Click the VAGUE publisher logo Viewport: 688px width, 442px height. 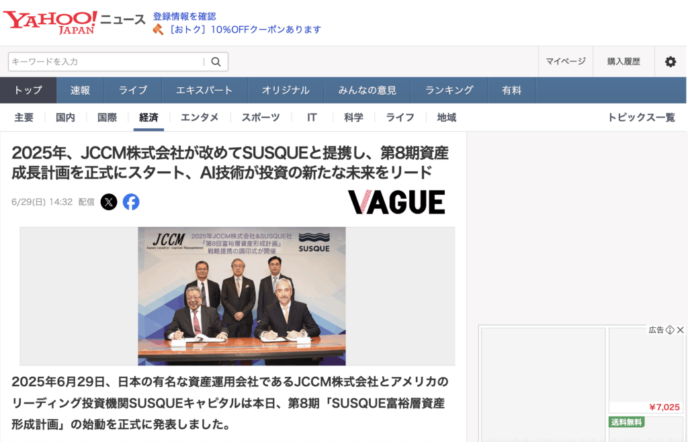(396, 201)
